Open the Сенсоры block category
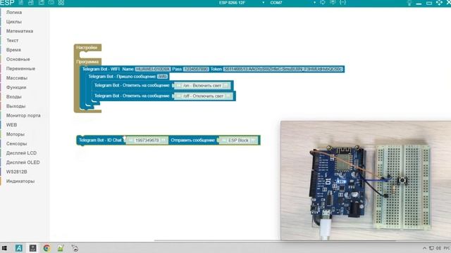The image size is (451, 253). click(16, 143)
